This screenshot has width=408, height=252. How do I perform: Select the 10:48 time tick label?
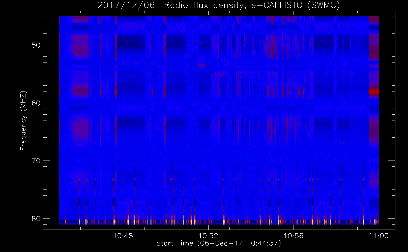click(123, 236)
